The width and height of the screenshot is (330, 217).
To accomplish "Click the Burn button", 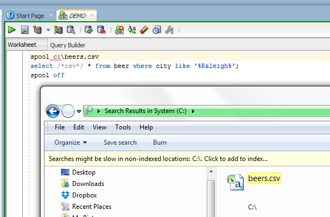I will click(160, 142).
